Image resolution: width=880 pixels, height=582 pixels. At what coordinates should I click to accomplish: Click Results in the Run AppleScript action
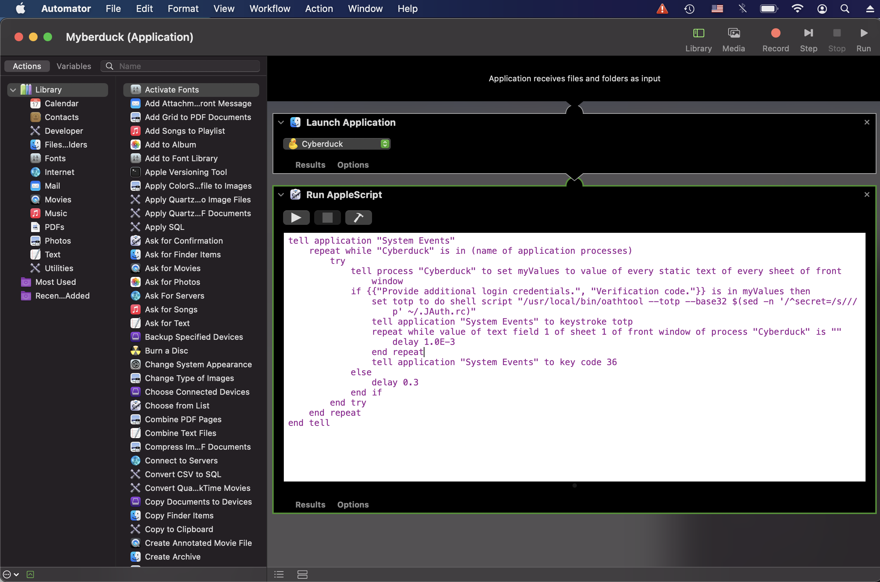point(310,504)
